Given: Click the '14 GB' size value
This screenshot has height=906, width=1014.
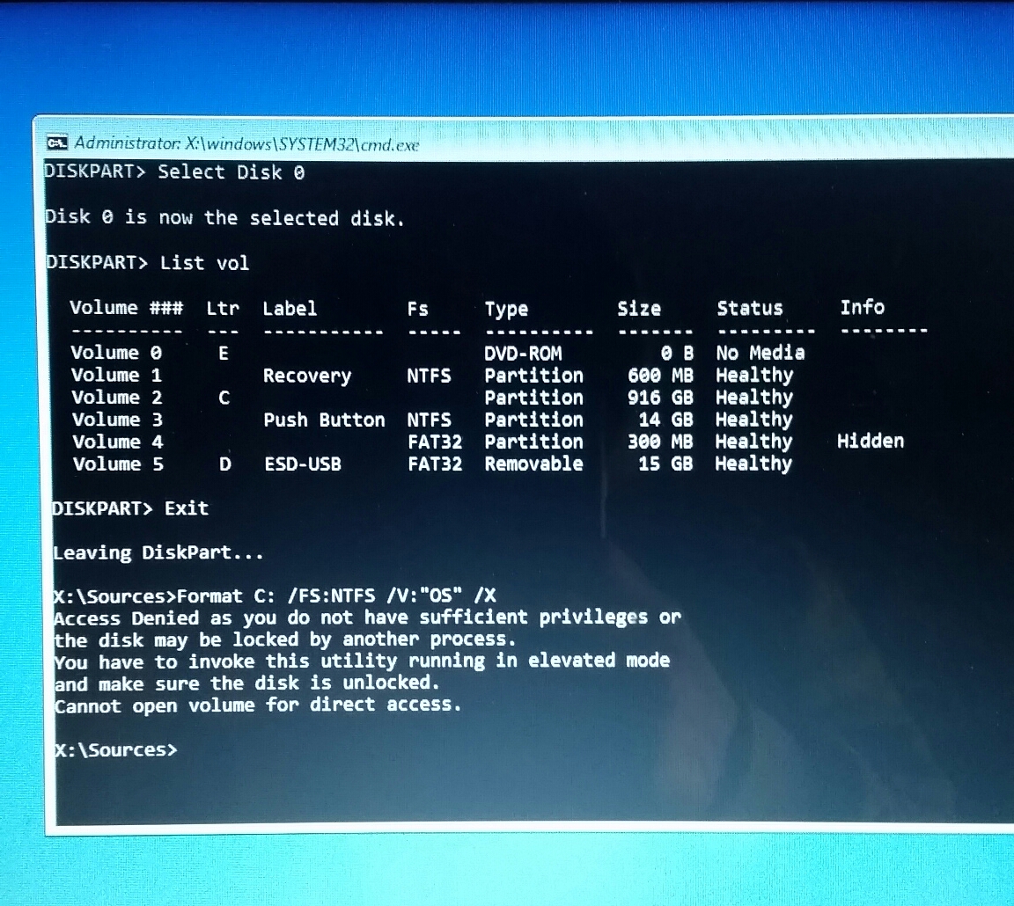Looking at the screenshot, I should click(x=666, y=420).
